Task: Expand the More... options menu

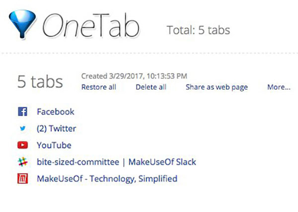Action: (x=279, y=87)
